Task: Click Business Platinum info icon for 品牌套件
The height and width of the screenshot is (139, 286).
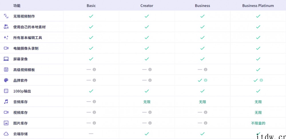Action: tap(261, 80)
